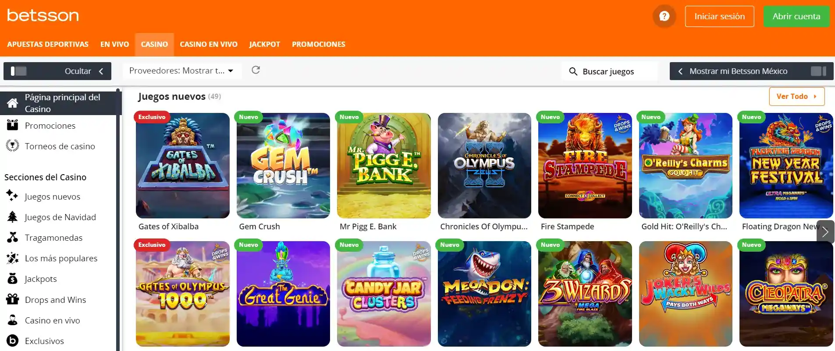The height and width of the screenshot is (351, 835).
Task: Click Juegos nuevos section heading
Action: point(172,96)
